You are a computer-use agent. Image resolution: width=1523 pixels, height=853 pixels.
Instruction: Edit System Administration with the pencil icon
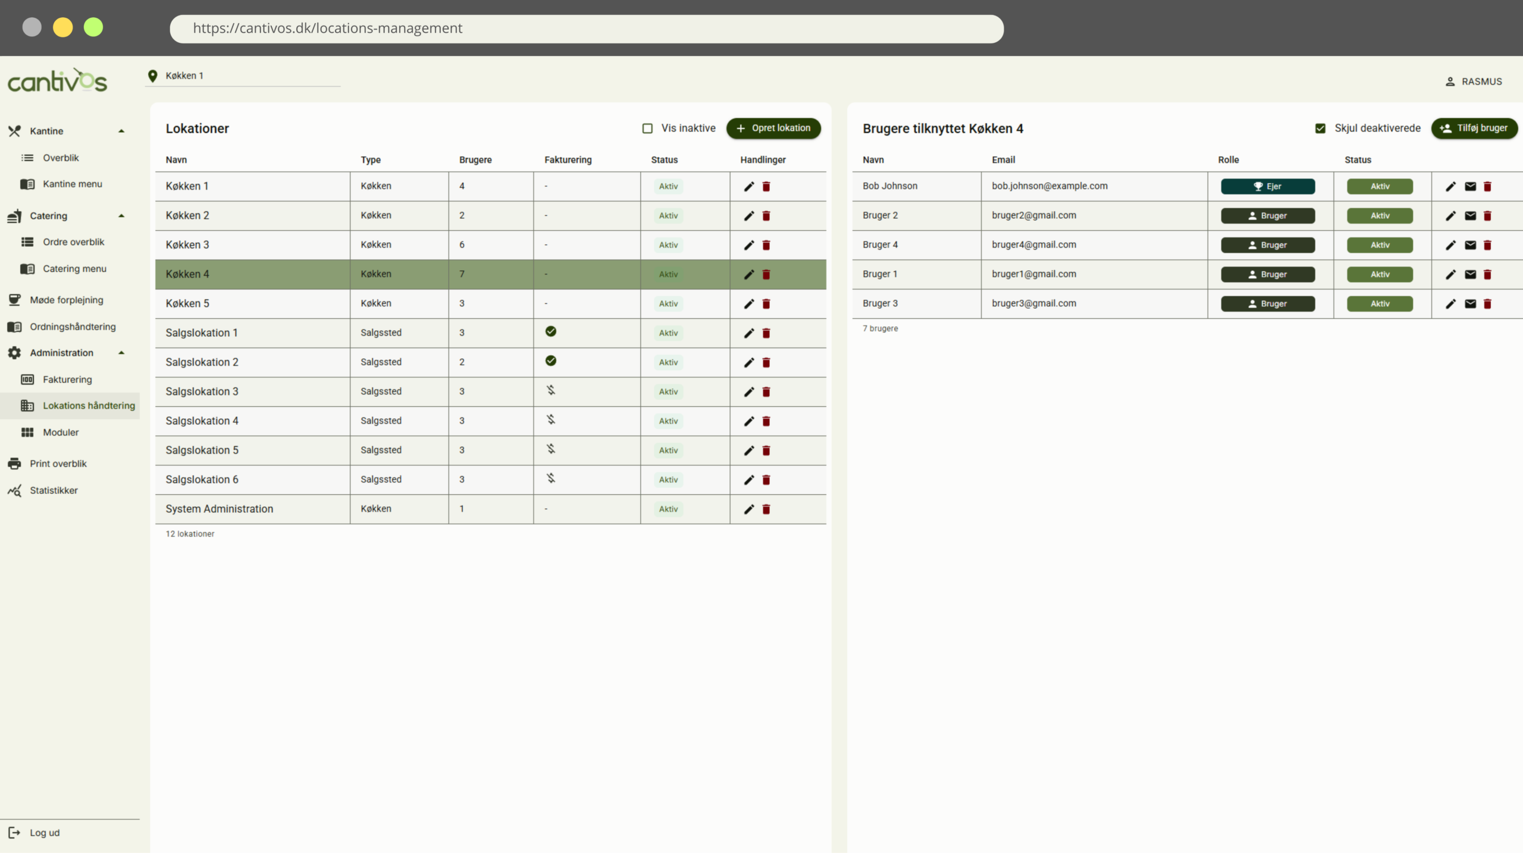pos(749,509)
